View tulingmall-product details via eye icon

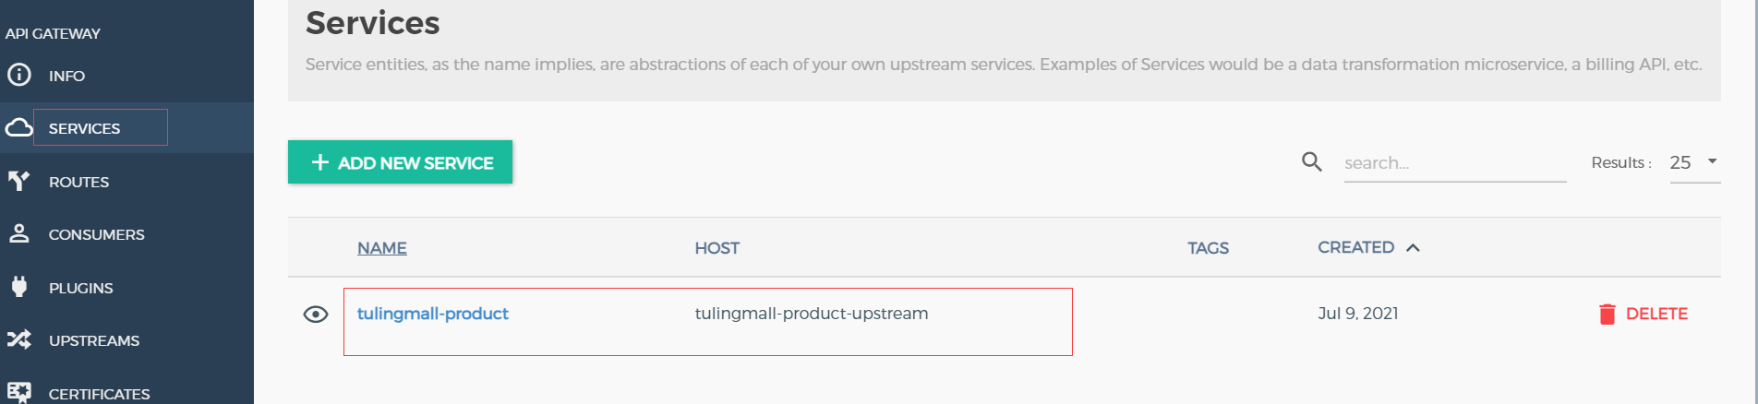point(316,315)
